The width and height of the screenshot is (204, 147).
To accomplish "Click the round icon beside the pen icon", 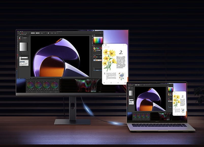I will pos(106,45).
